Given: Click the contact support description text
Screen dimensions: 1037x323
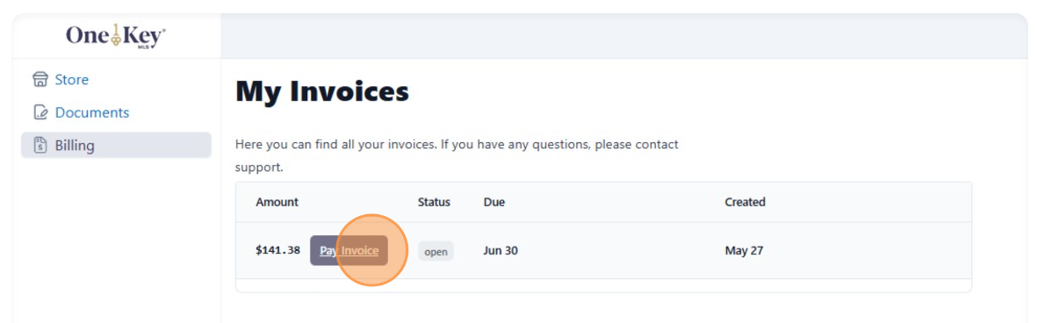Looking at the screenshot, I should click(457, 156).
